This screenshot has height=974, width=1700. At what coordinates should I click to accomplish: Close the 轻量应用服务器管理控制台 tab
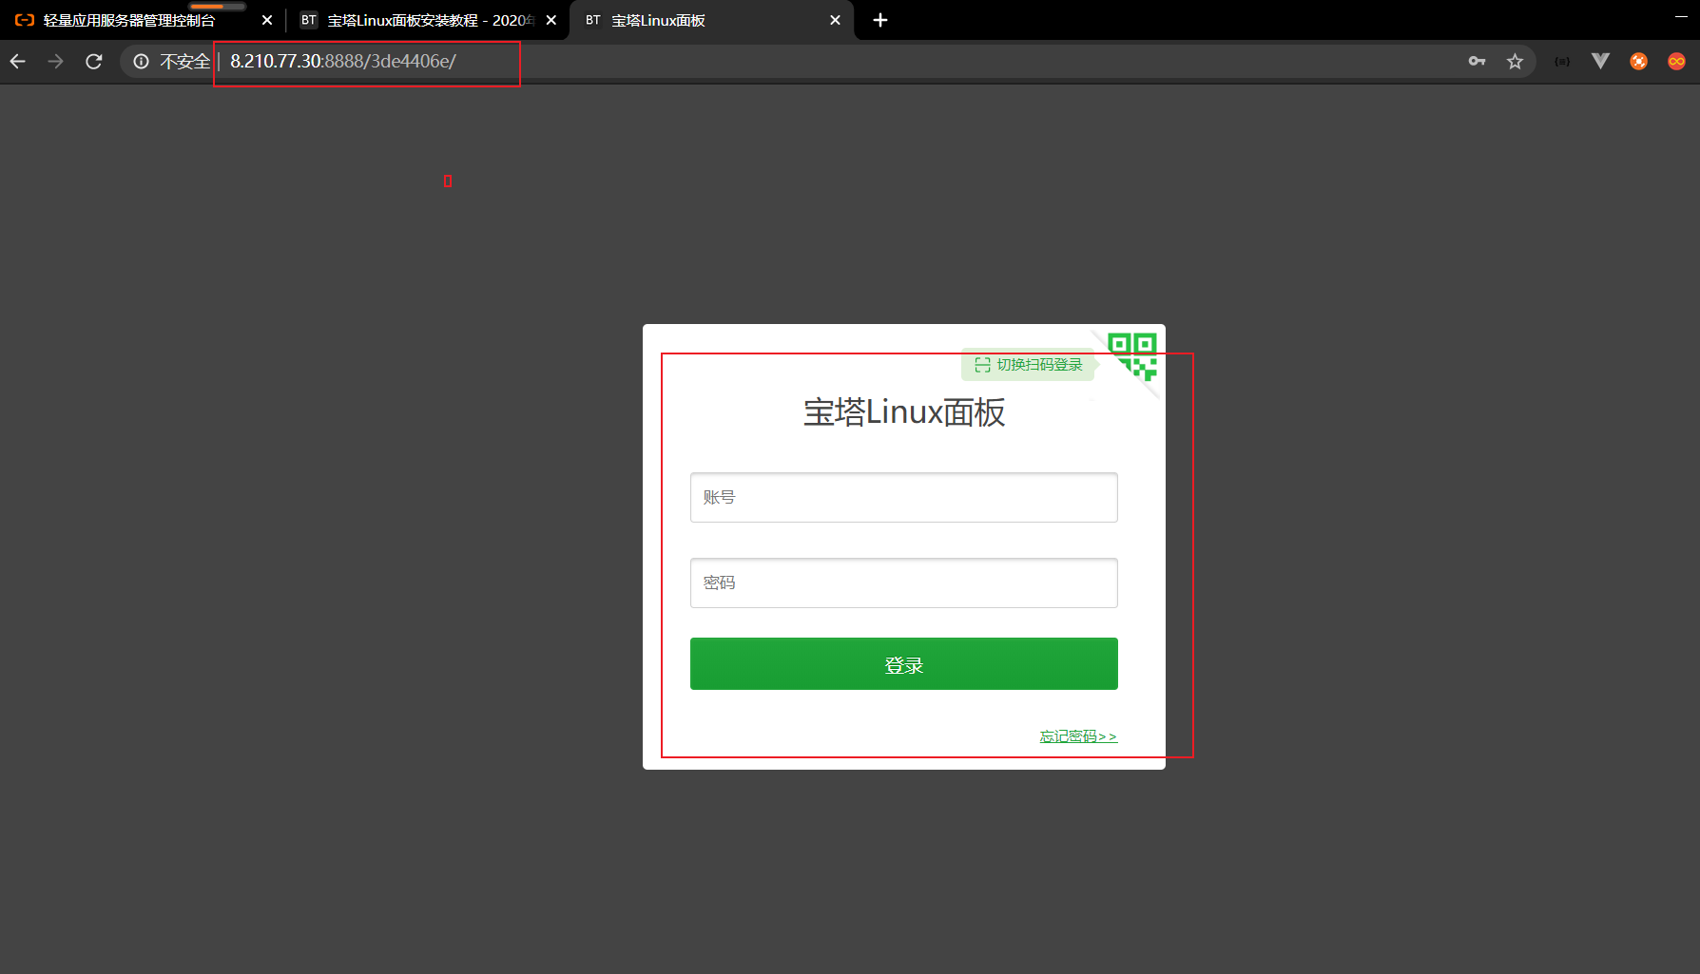[267, 20]
